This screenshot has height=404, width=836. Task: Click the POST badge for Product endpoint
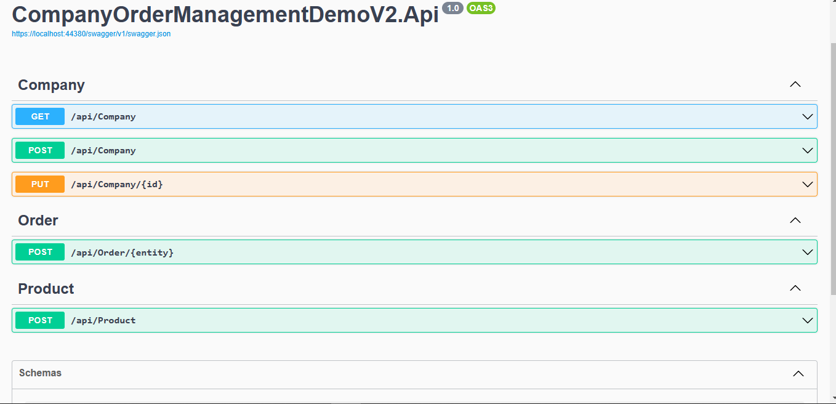(40, 320)
